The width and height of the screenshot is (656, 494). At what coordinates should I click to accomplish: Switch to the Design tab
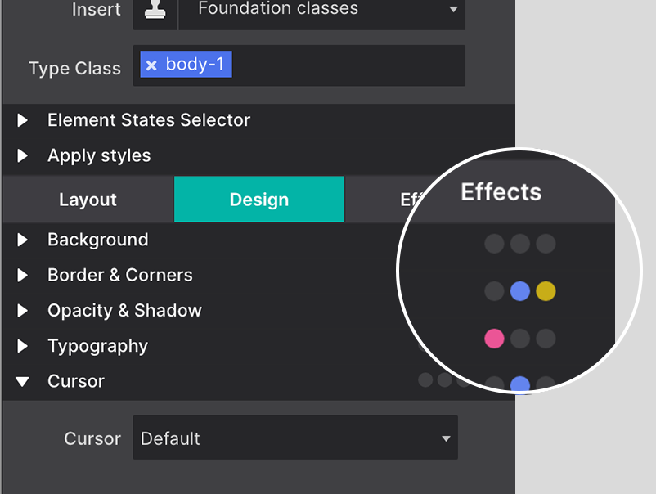click(259, 200)
